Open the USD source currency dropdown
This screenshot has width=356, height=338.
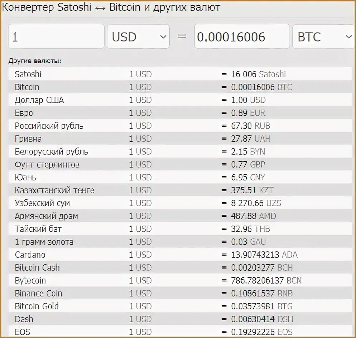pyautogui.click(x=138, y=37)
